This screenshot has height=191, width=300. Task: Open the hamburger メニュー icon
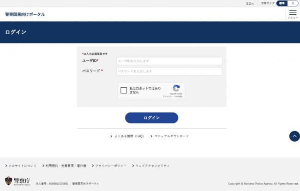point(293,14)
